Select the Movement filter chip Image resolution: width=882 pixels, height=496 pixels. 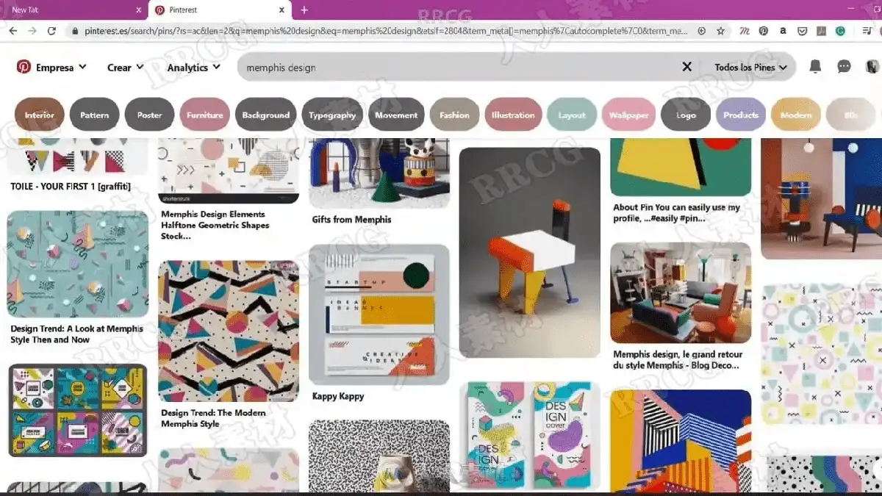coord(396,115)
